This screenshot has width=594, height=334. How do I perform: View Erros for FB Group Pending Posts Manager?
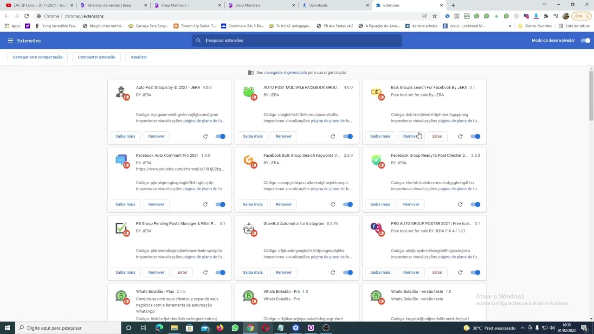coord(182,272)
